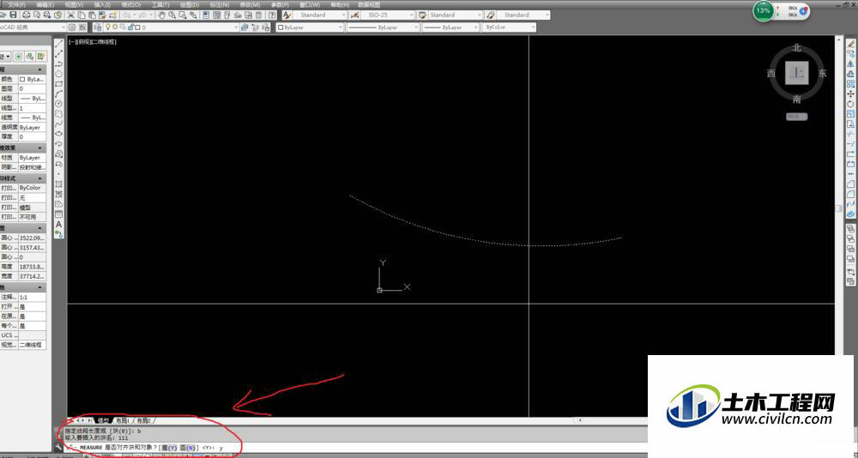Screen dimensions: 858x458
Task: Collapse the 打印样式 properties section
Action: (40, 178)
